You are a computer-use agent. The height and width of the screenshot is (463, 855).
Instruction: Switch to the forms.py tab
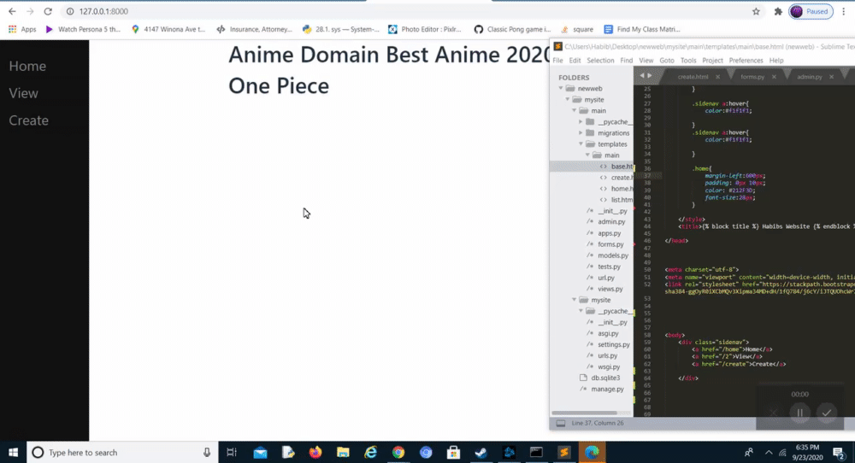[x=752, y=77]
